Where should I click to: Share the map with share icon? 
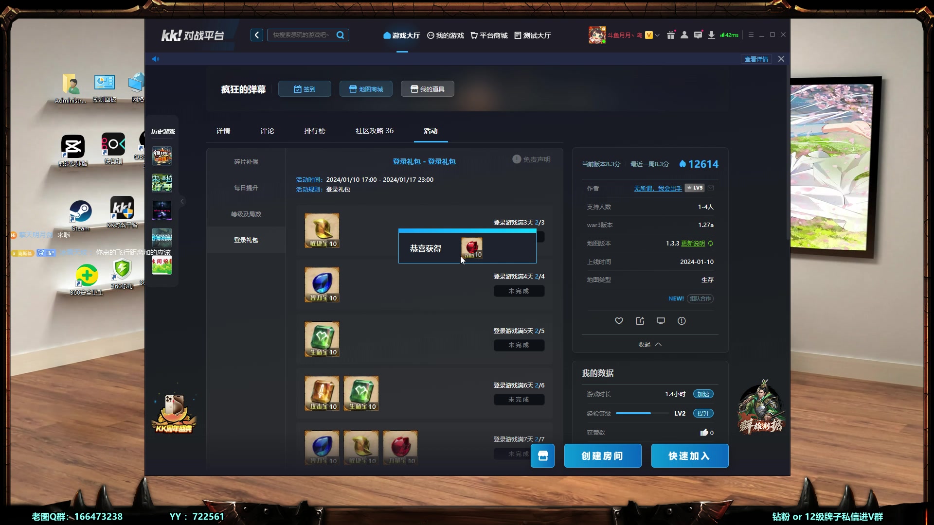coord(640,321)
